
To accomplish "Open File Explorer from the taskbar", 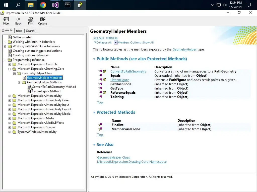I will click(31, 5).
